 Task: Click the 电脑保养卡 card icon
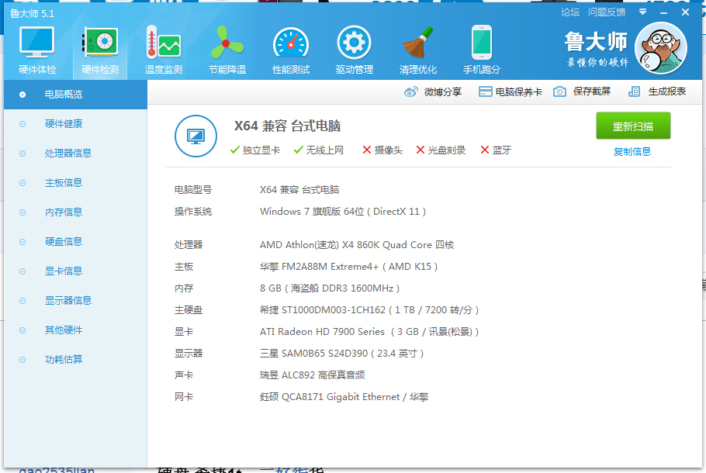(485, 91)
